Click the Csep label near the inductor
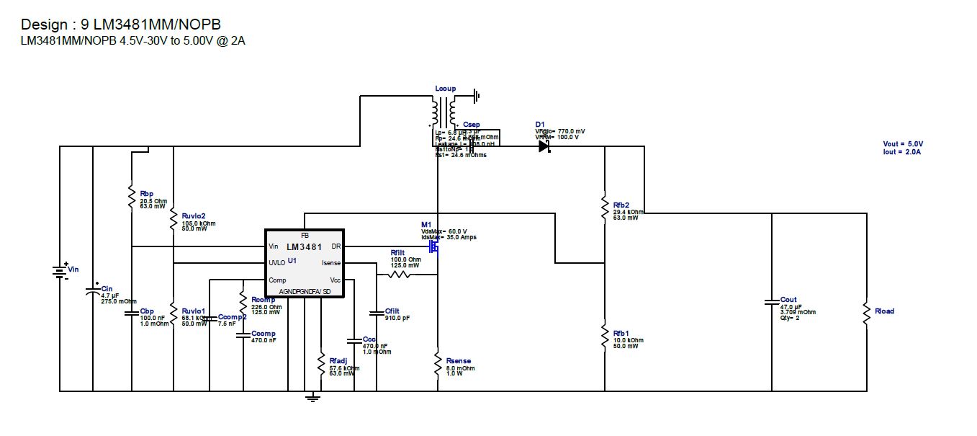The height and width of the screenshot is (436, 977). (472, 125)
